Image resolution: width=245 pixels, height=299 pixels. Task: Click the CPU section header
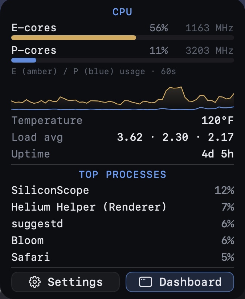pyautogui.click(x=122, y=12)
